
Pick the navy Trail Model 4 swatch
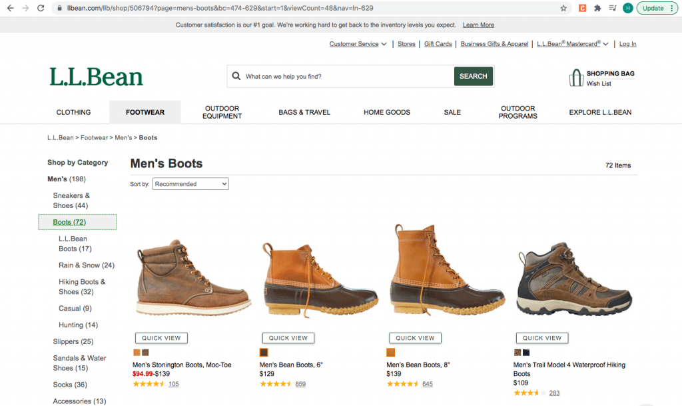[526, 353]
